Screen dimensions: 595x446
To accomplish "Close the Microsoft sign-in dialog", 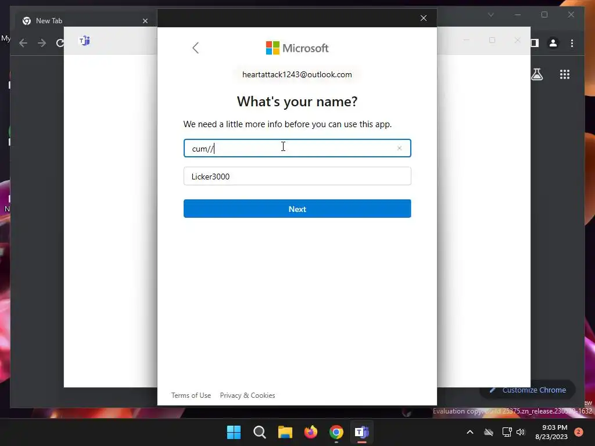I will click(x=424, y=18).
